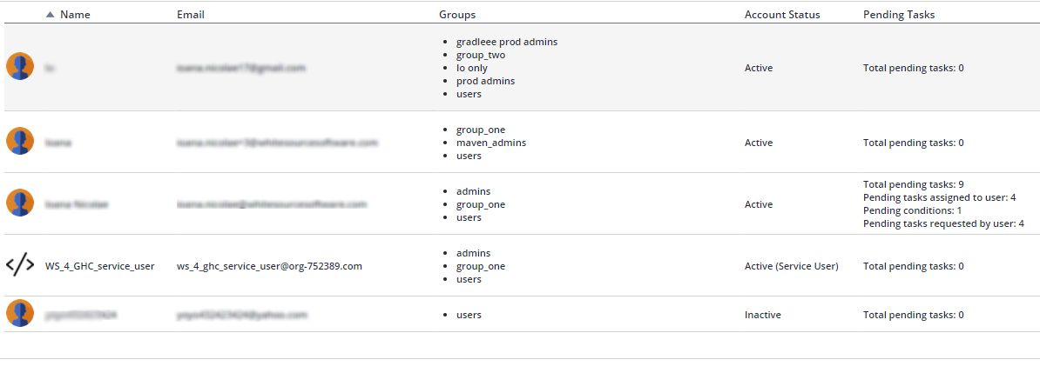The image size is (1040, 373).
Task: Click the ws_4_ghc_service_user@org-752389.com email
Action: click(269, 266)
